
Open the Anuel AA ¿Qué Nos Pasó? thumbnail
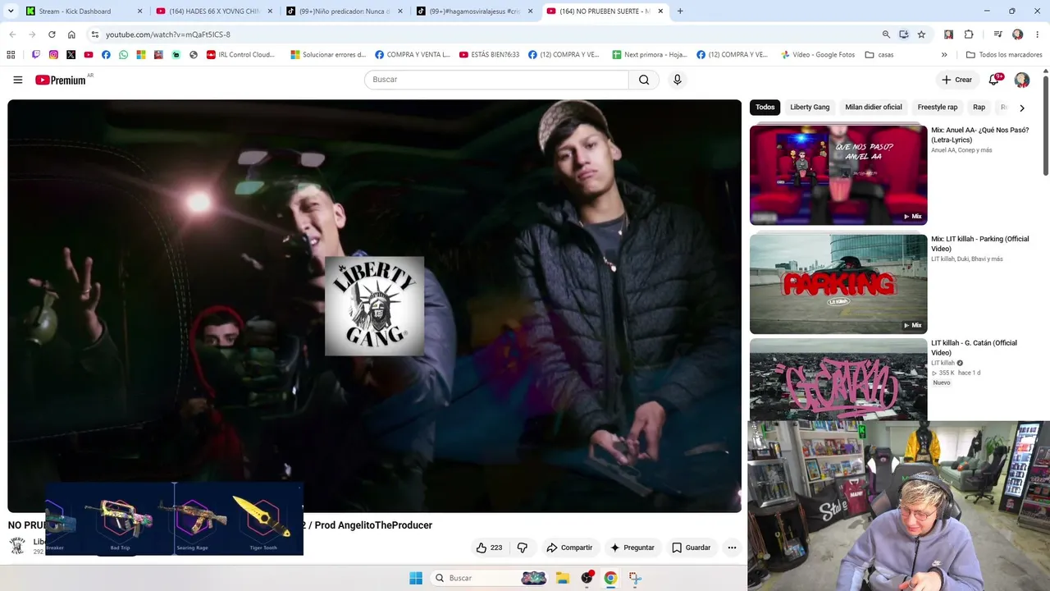point(838,175)
